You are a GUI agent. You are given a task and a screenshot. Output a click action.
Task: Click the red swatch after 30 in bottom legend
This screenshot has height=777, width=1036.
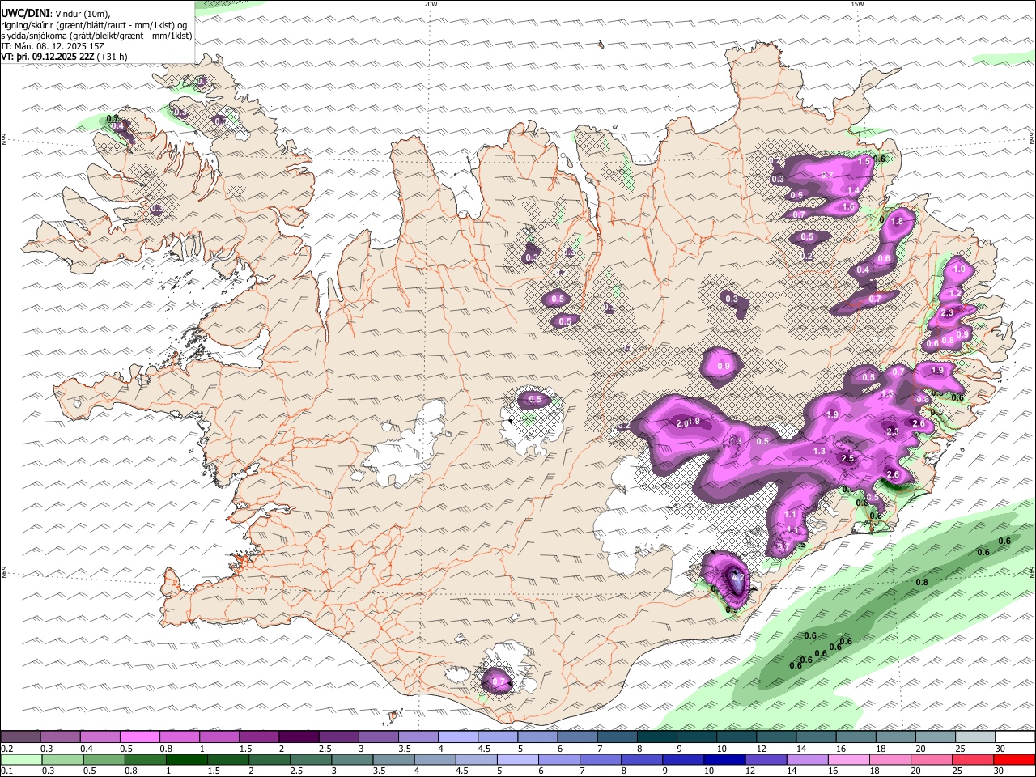tap(1015, 759)
